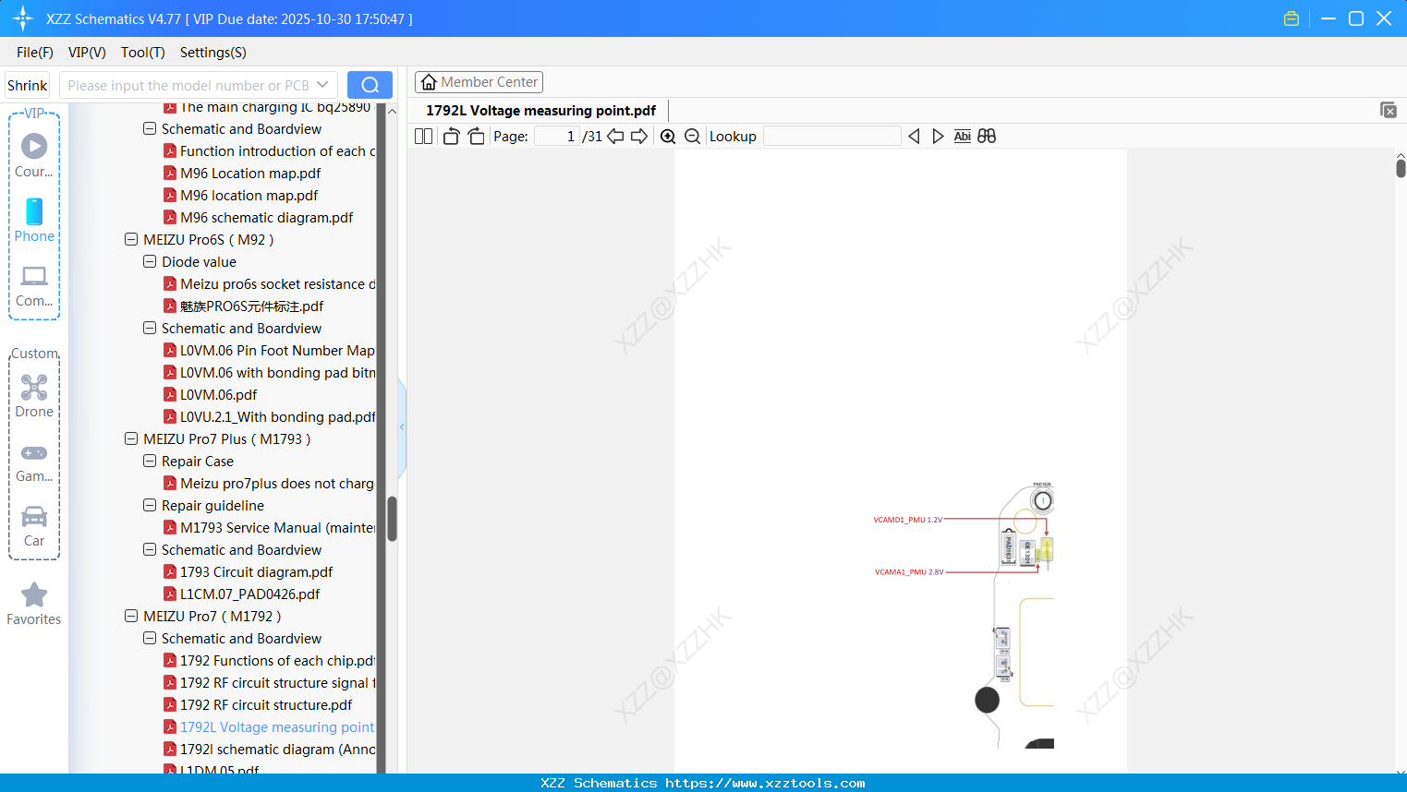
Task: Collapse the MEIZU Pro7 Plus ( M1793 ) node
Action: (x=131, y=439)
